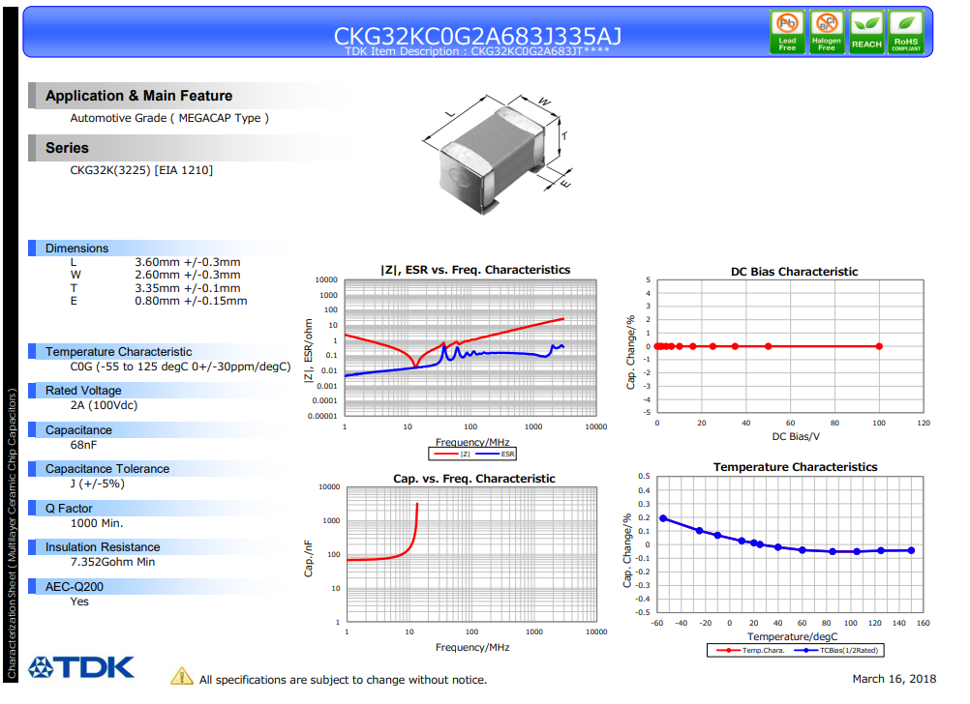
Task: Click the Cap./nF vertical axis label
Action: 308,558
